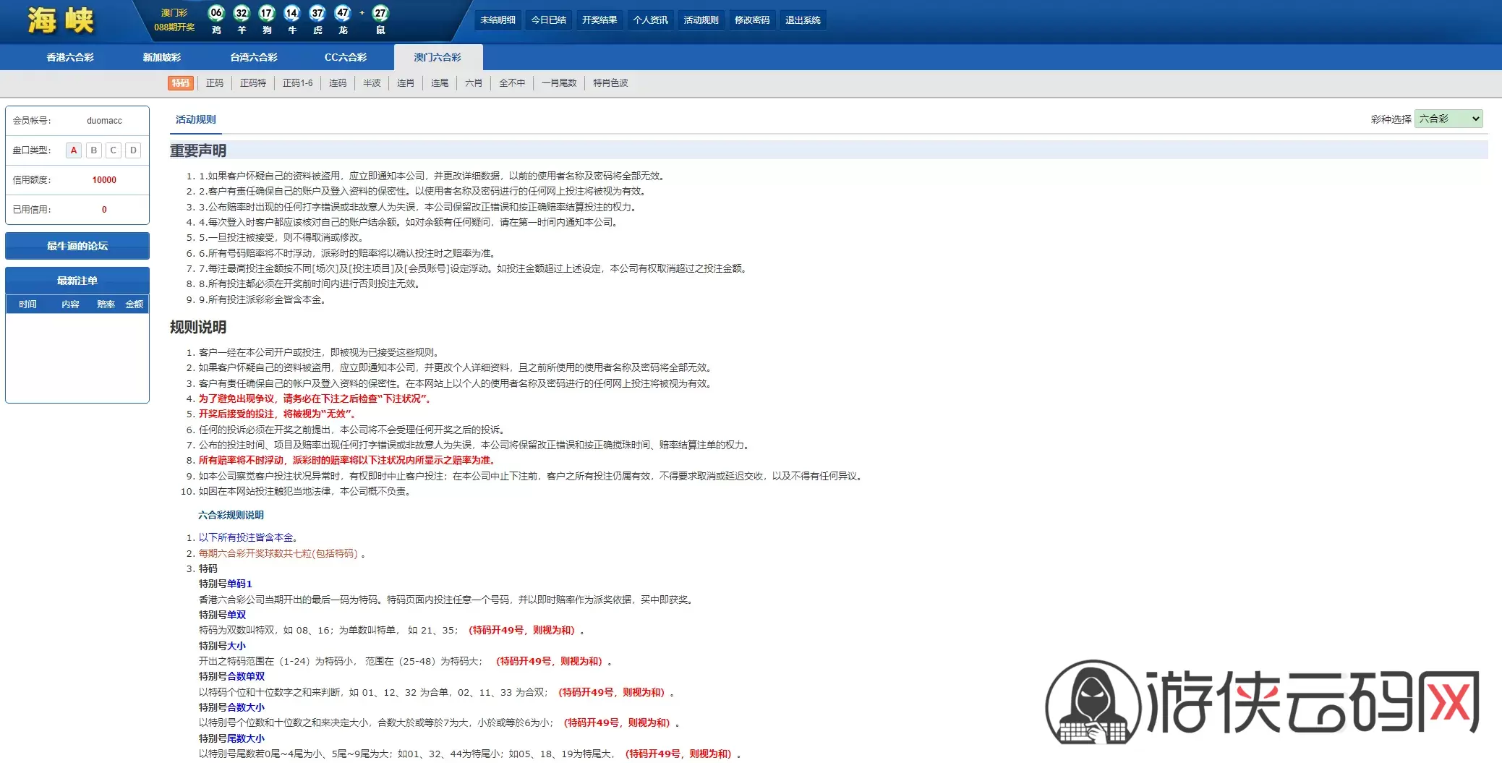1502x763 pixels.
Task: Open 今日已结 in top menu
Action: coord(549,20)
